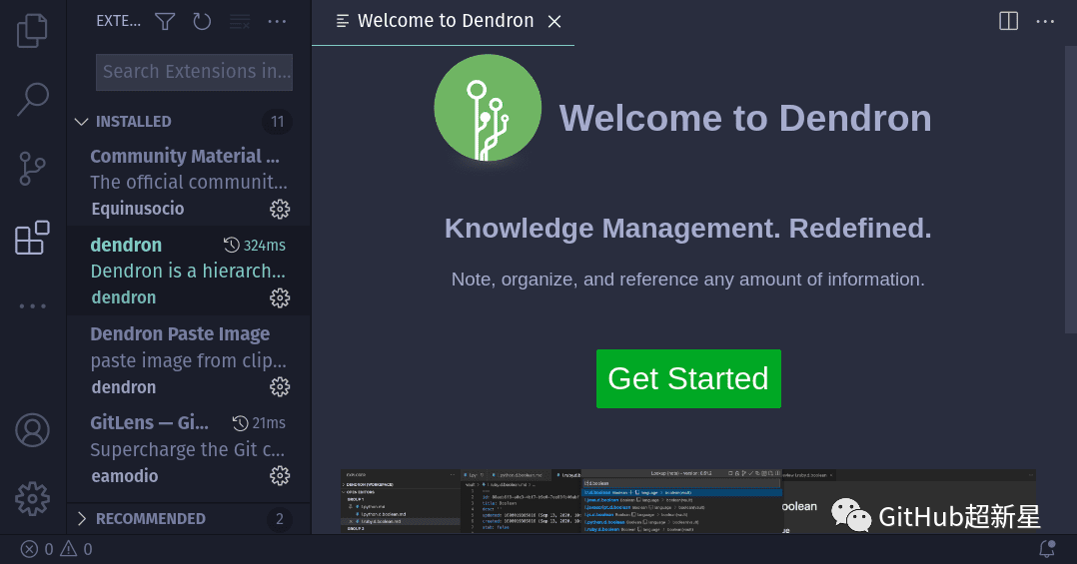Manage dendron extension gear icon
Image resolution: width=1077 pixels, height=564 pixels.
point(280,297)
